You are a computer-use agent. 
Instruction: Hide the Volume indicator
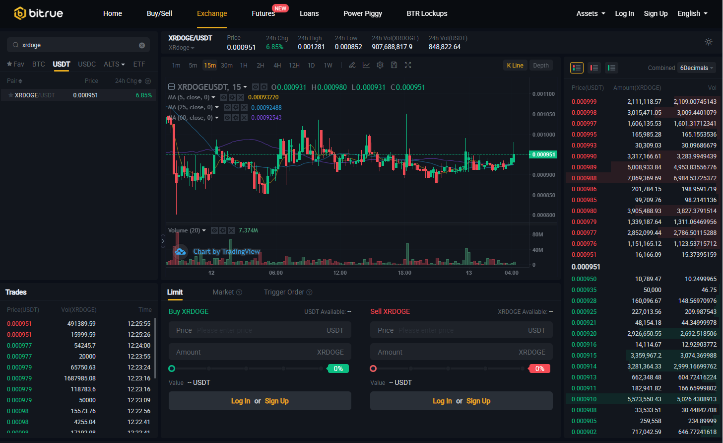[x=214, y=230]
